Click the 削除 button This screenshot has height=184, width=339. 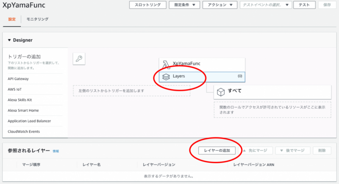click(322, 151)
